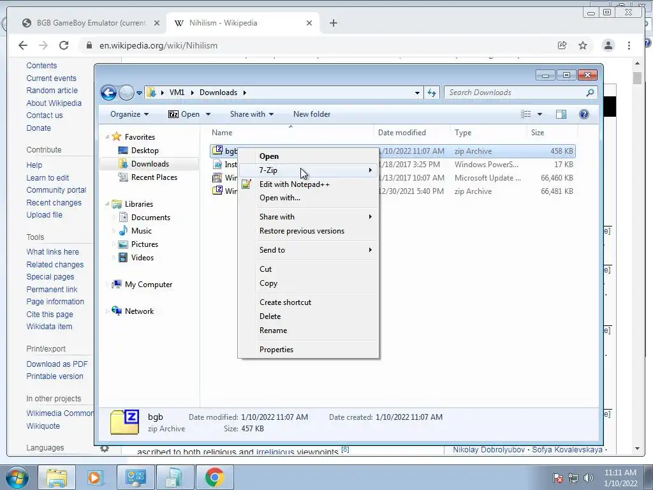Image resolution: width=653 pixels, height=490 pixels.
Task: Click the magnifier icon in Search Downloads
Action: [x=590, y=93]
